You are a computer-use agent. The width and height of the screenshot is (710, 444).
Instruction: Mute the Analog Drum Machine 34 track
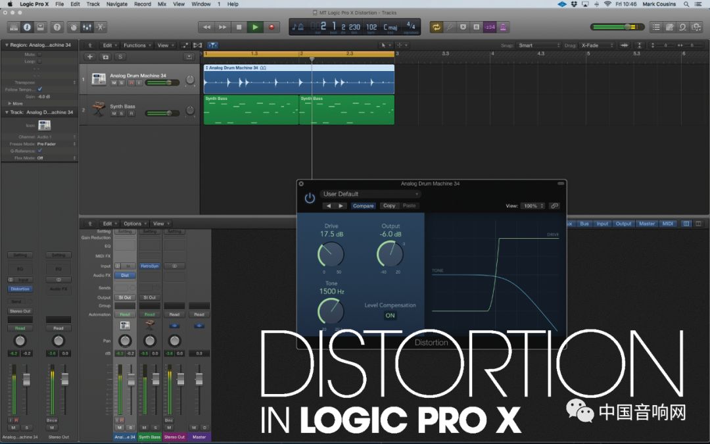114,83
